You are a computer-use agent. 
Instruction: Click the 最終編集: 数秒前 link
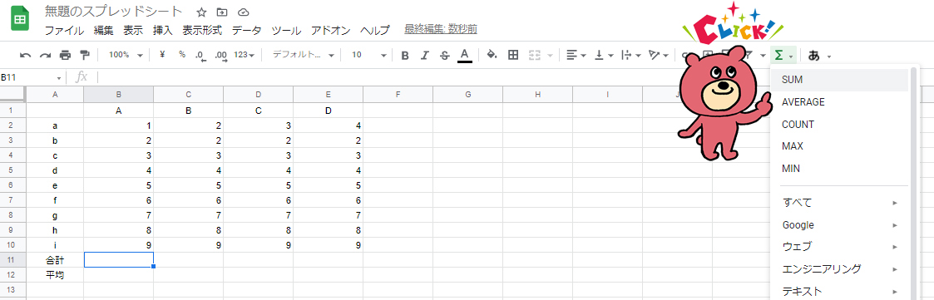(x=440, y=29)
